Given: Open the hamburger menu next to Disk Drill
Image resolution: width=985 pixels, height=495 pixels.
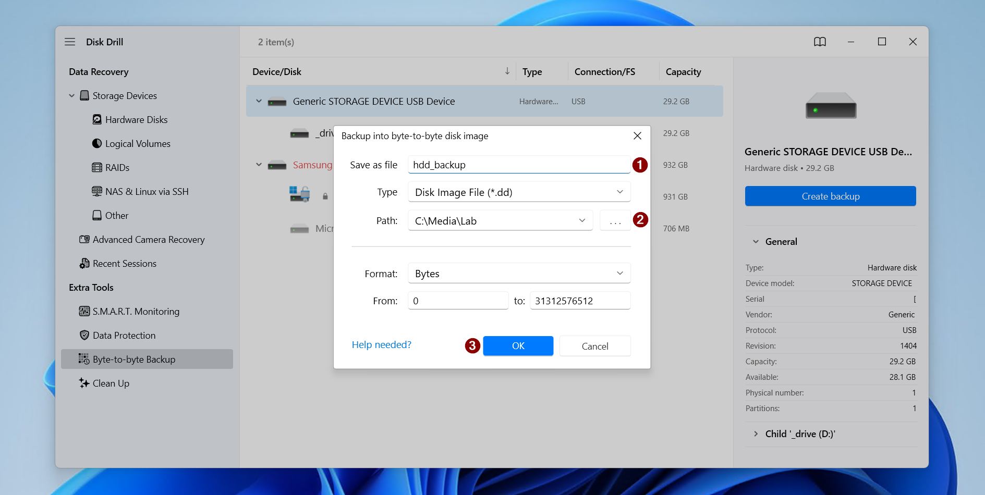Looking at the screenshot, I should [70, 42].
